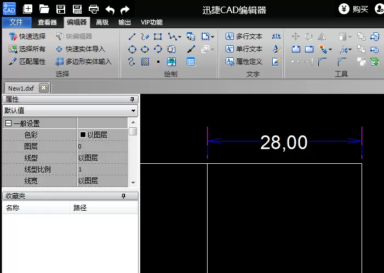This screenshot has width=384, height=273.
Task: Pin the 属性 panel
Action: (x=132, y=99)
